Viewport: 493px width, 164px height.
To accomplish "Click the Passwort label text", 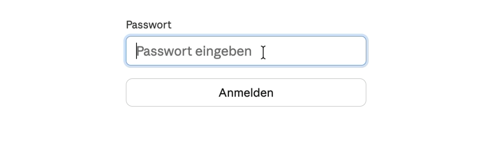I will point(149,25).
